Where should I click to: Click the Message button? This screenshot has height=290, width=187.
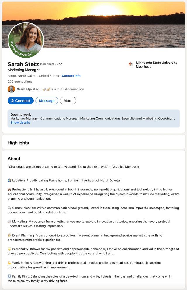pos(47,101)
